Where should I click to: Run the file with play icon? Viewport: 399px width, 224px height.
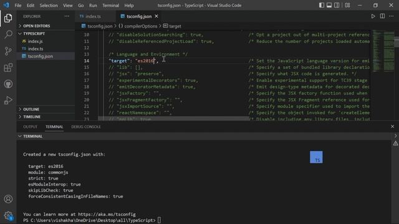click(x=373, y=16)
